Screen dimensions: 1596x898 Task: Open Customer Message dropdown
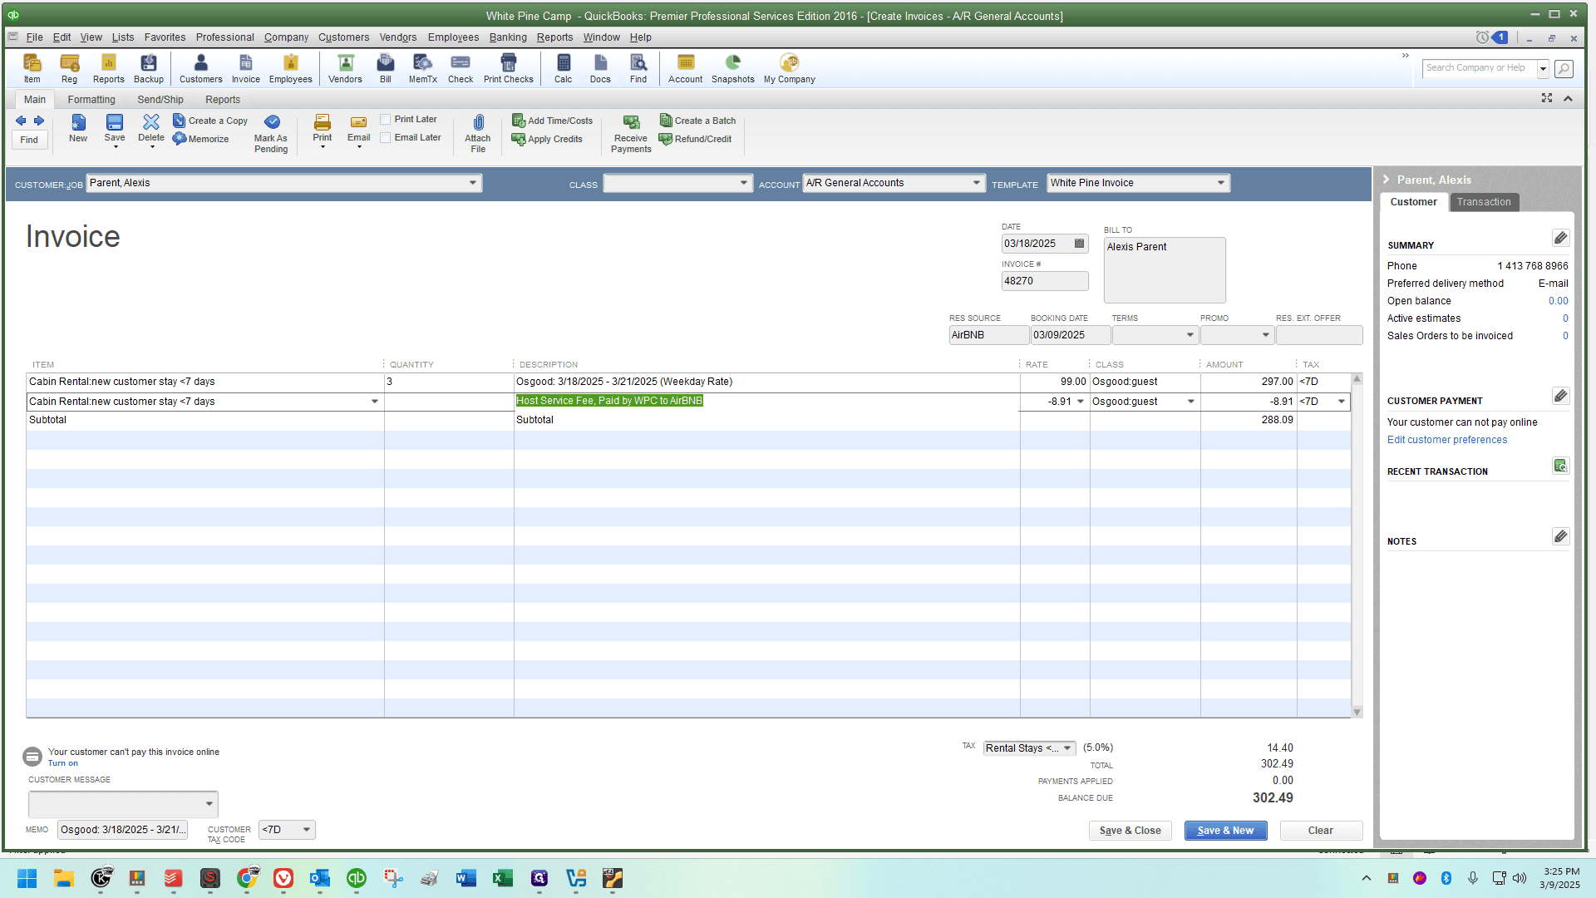point(209,804)
